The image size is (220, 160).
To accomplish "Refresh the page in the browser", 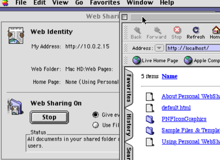I will click(196, 33).
